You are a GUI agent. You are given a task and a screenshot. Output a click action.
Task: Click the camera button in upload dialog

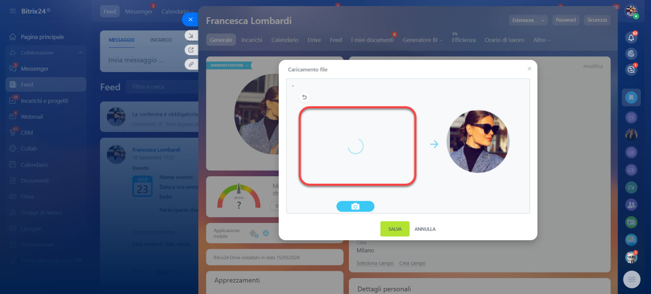tap(355, 206)
